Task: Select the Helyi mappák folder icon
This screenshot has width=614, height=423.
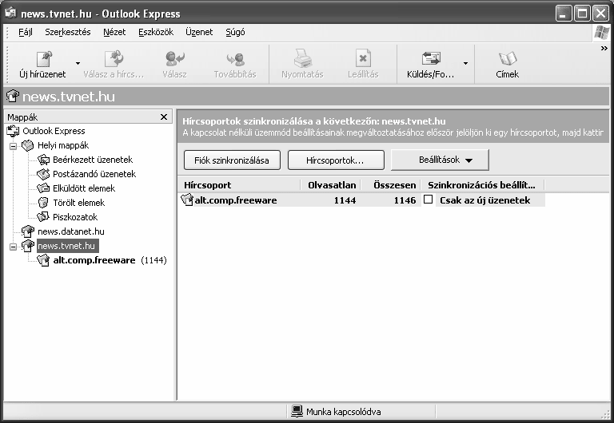Action: click(27, 145)
